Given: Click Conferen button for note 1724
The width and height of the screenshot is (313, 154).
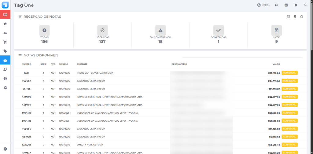Looking at the screenshot, I should 289,73.
